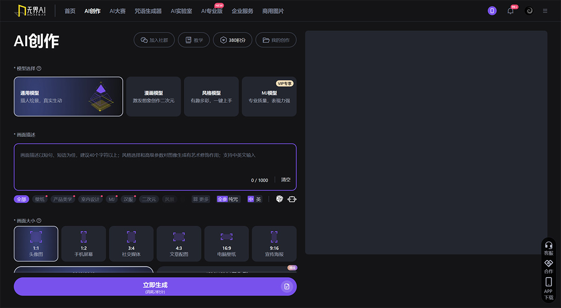Screen dimensions: 561x308
Task: Click the 立即生成 generate button
Action: coord(155,286)
